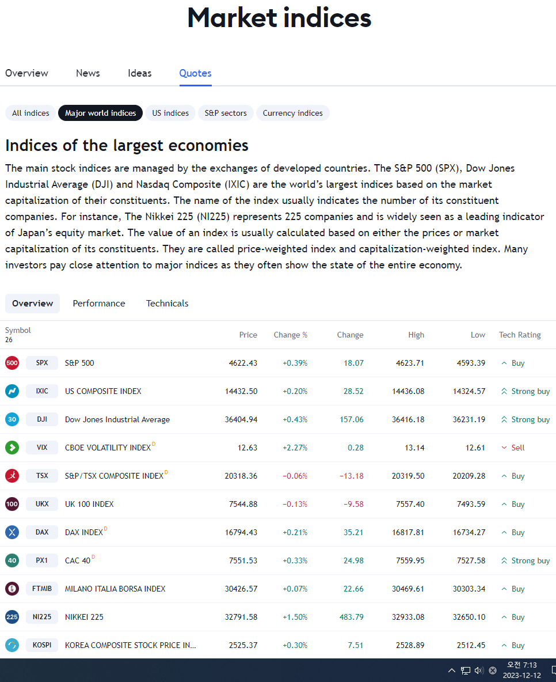Open the system tray hidden icons chevron
The image size is (556, 682).
tap(452, 670)
